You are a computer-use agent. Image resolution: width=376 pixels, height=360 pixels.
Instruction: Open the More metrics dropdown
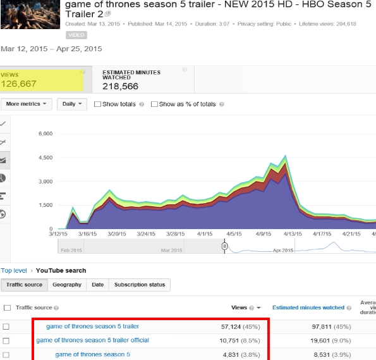[x=26, y=104]
